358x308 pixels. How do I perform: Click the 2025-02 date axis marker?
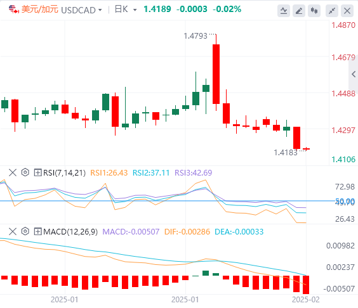click(306, 300)
